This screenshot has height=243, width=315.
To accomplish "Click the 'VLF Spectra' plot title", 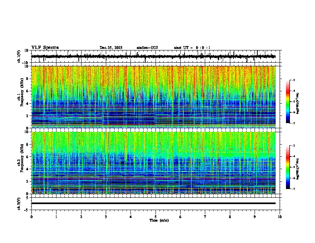I will point(45,47).
